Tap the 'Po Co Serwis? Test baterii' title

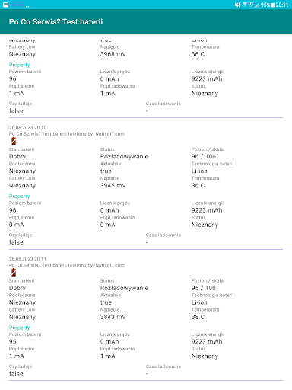pos(56,22)
